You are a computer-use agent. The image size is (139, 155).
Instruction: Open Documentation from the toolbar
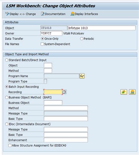[x=53, y=14]
